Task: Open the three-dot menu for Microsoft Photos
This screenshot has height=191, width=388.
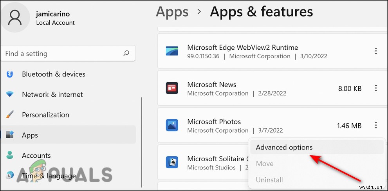Action: click(376, 125)
